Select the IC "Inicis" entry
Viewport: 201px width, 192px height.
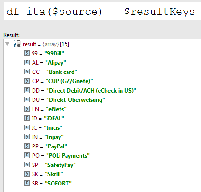[x=47, y=128]
